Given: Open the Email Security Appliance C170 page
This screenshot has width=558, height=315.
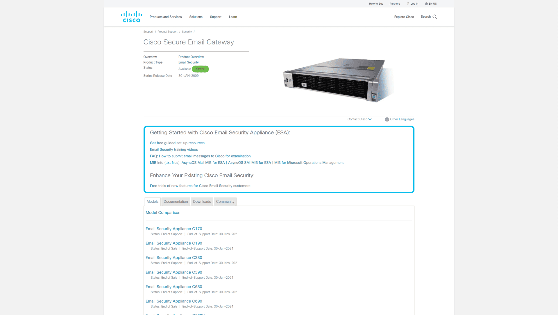Looking at the screenshot, I should pos(174,229).
